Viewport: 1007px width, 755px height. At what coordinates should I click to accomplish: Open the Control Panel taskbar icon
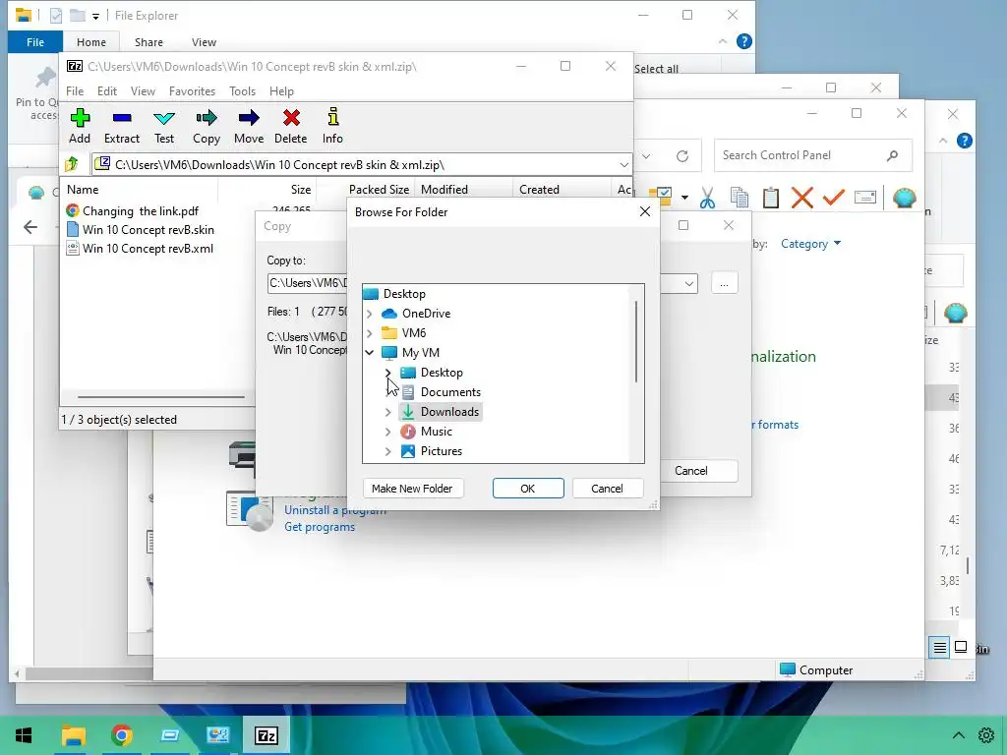[217, 735]
